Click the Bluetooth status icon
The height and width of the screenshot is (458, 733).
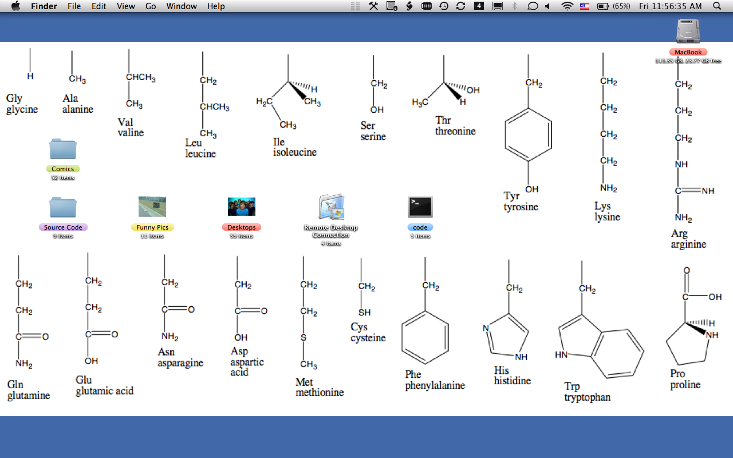click(514, 6)
